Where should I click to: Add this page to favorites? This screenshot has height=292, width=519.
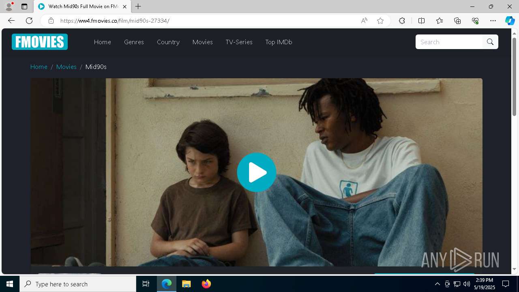click(380, 21)
